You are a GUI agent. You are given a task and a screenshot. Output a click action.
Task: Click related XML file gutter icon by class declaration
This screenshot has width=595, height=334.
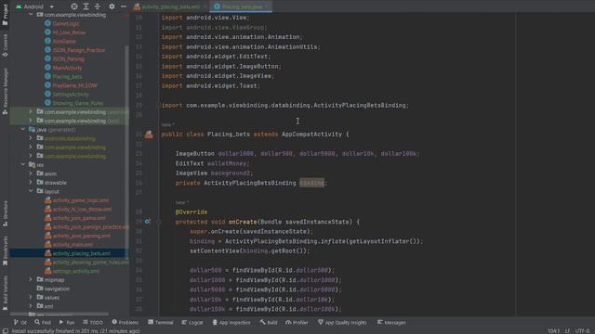[149, 134]
